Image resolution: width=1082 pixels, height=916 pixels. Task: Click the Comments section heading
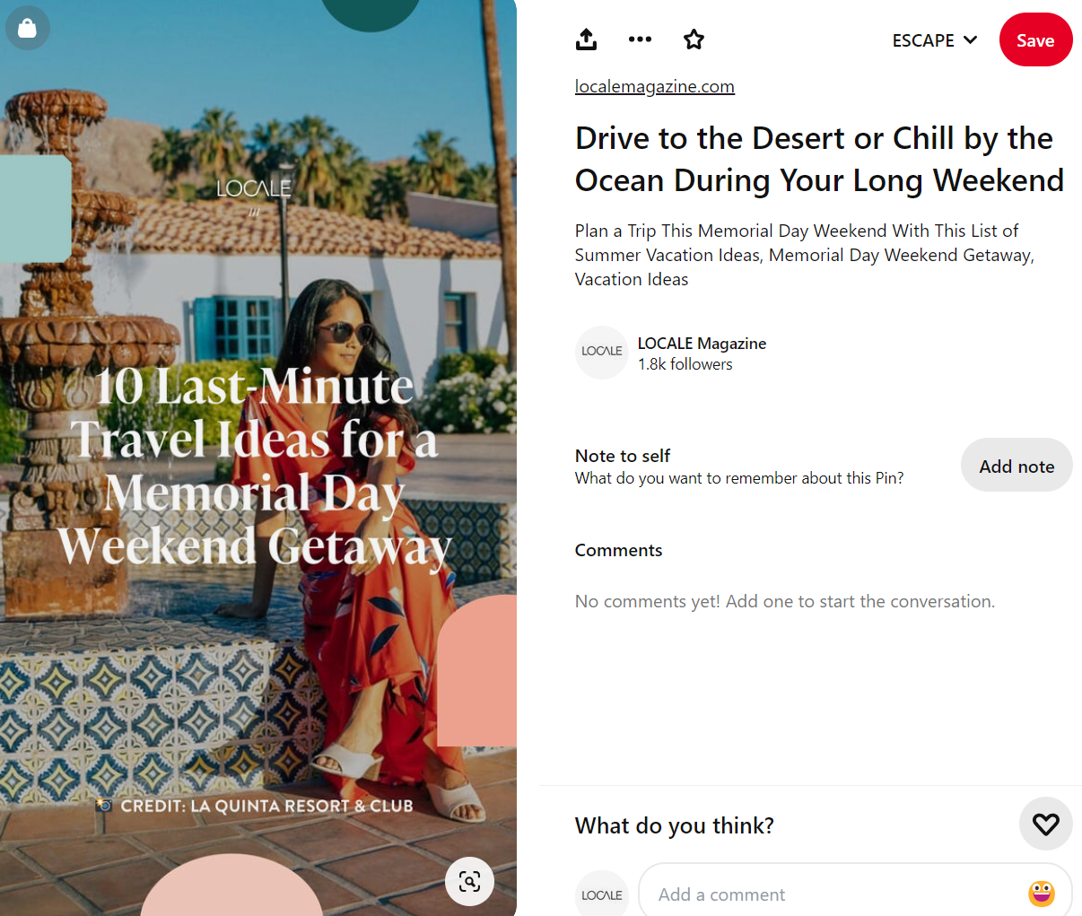pos(618,550)
